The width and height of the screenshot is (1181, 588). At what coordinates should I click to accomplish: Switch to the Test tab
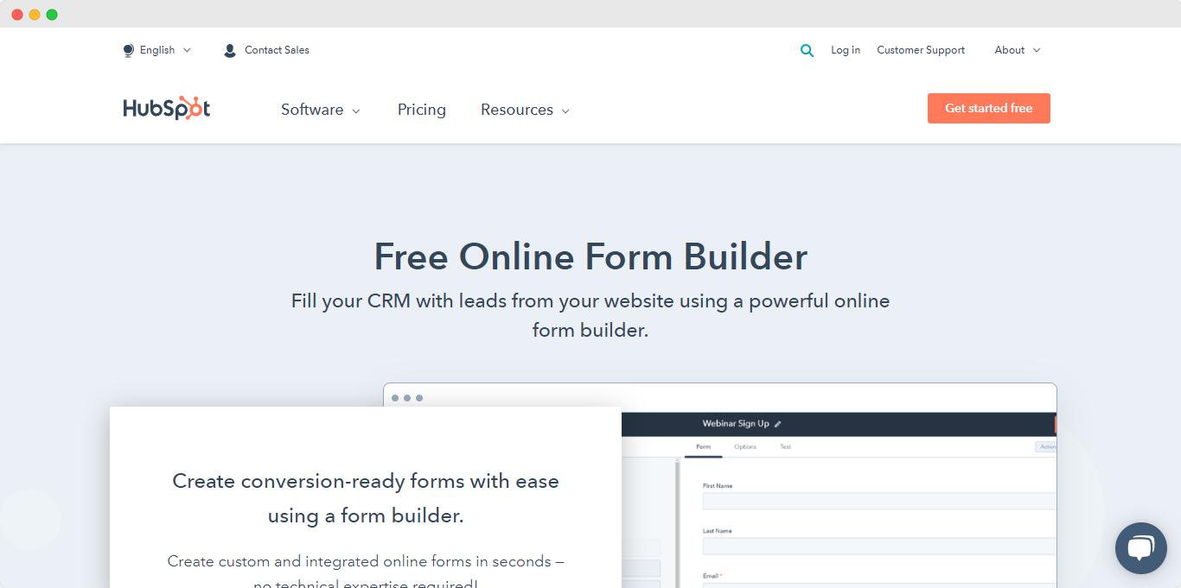[785, 446]
